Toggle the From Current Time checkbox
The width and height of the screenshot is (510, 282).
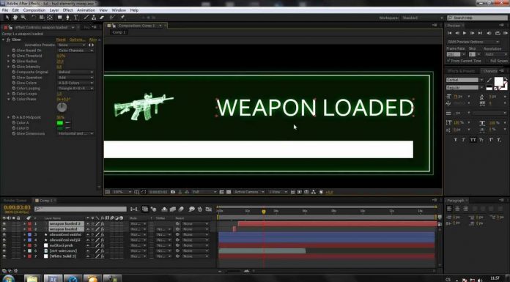point(448,61)
